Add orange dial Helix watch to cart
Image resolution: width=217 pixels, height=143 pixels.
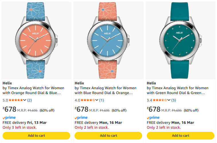click(x=36, y=136)
